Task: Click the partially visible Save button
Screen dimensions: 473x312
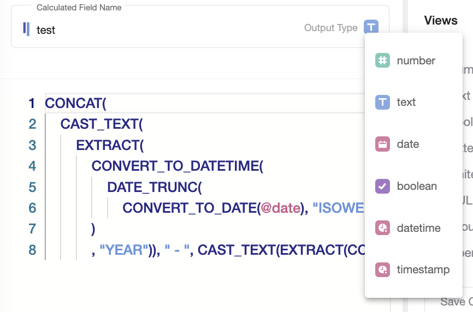Action: [456, 302]
